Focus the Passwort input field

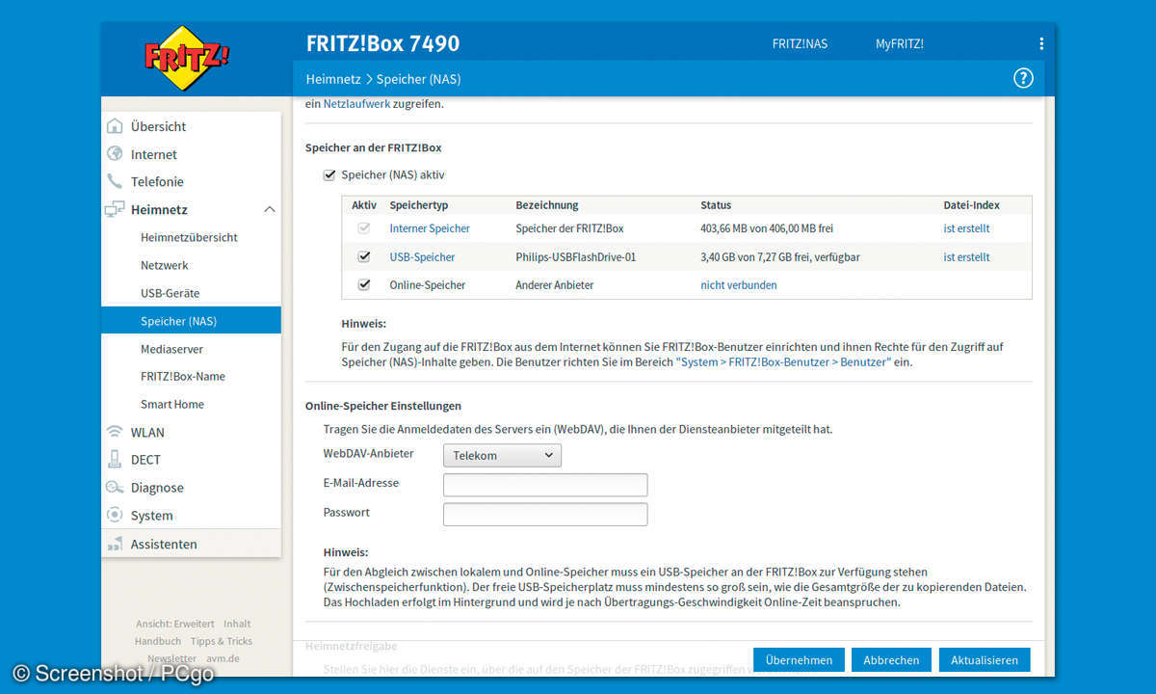545,514
